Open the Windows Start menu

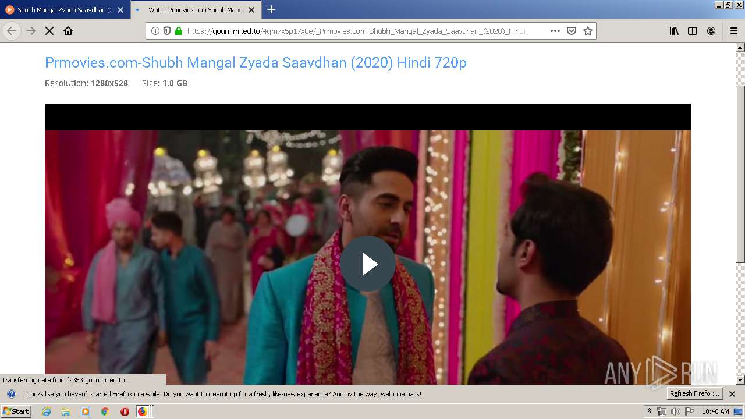tap(16, 411)
